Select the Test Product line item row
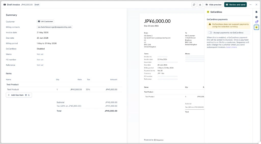 click(x=64, y=90)
